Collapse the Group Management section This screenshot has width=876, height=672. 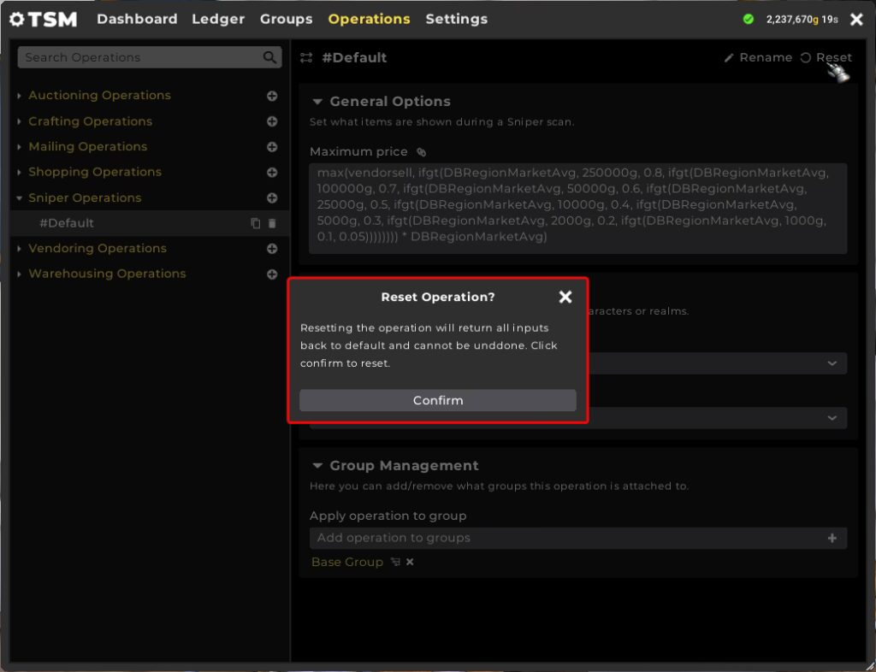tap(317, 466)
